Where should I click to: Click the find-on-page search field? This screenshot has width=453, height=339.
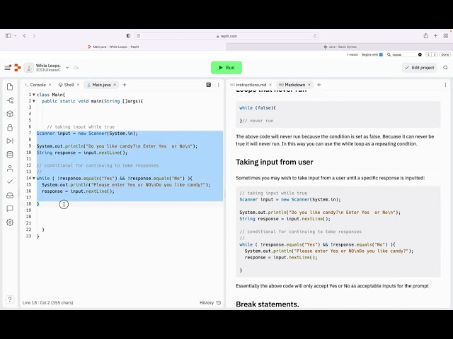(x=404, y=54)
